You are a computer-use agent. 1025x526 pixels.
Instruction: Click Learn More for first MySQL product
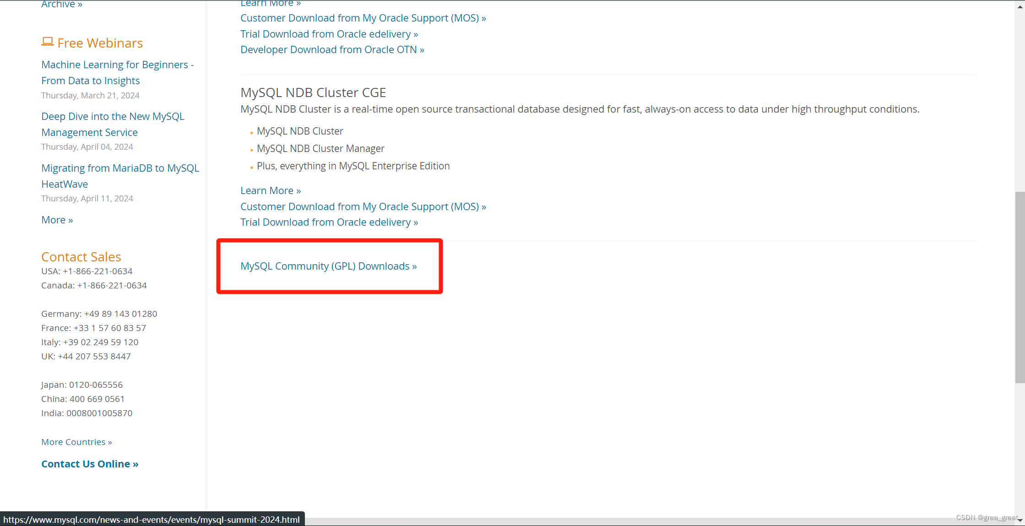pyautogui.click(x=271, y=5)
